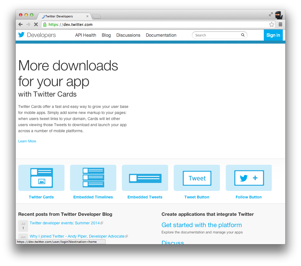Click 'with Twitter Cards' subheading
This screenshot has height=266, width=301.
pos(47,94)
